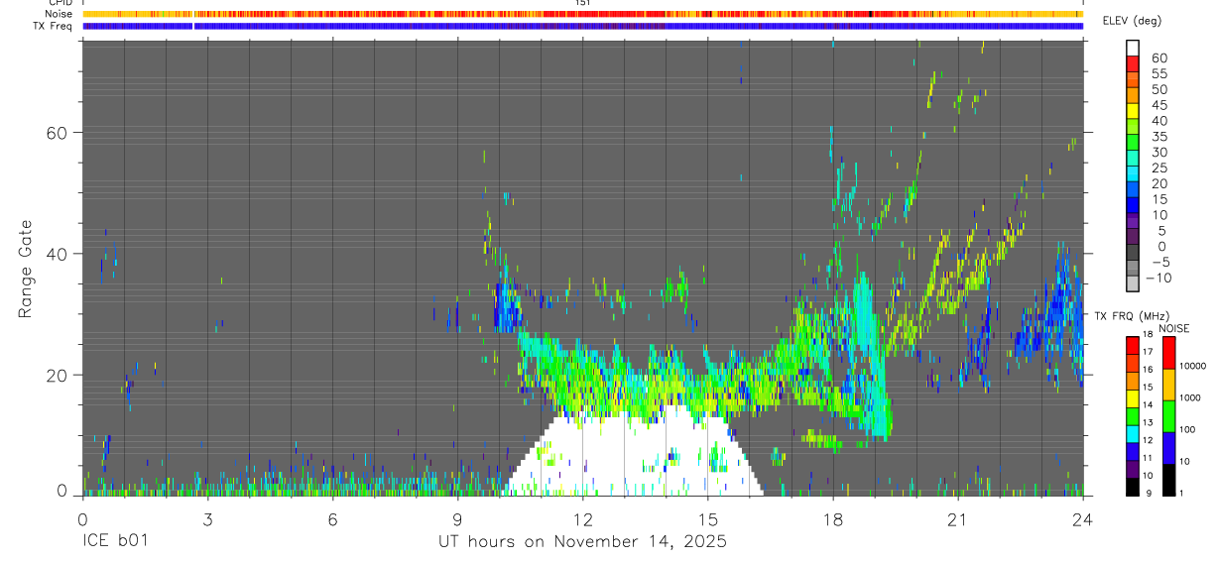1218x562 pixels.
Task: Click the white top swatch of ELEV scale
Action: click(x=1133, y=47)
